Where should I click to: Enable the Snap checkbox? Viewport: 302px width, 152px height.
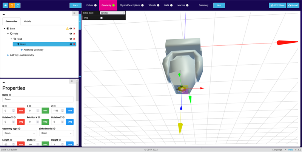tap(102, 18)
